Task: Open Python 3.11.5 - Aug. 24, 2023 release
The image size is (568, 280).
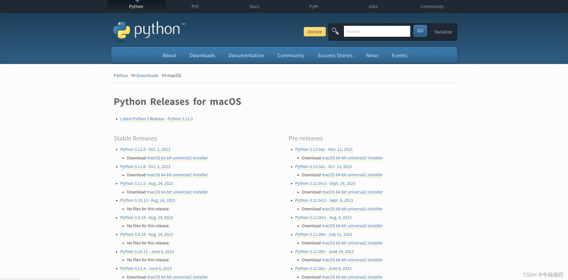Action: tap(147, 183)
